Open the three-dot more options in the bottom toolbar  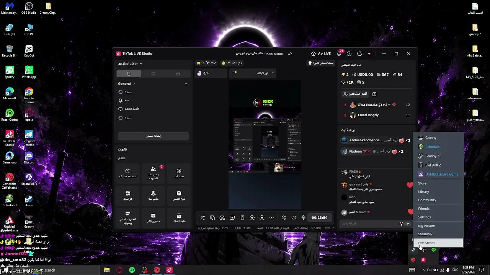coord(271,218)
